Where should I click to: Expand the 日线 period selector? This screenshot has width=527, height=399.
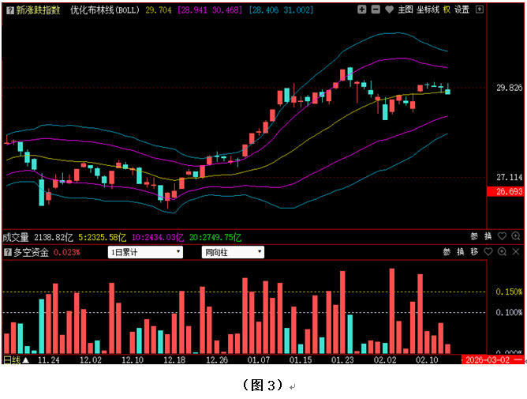(x=15, y=359)
